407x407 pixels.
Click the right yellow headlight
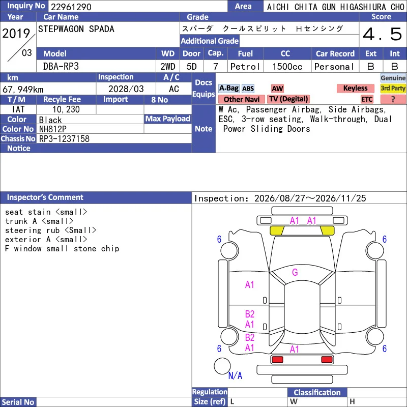point(327,230)
